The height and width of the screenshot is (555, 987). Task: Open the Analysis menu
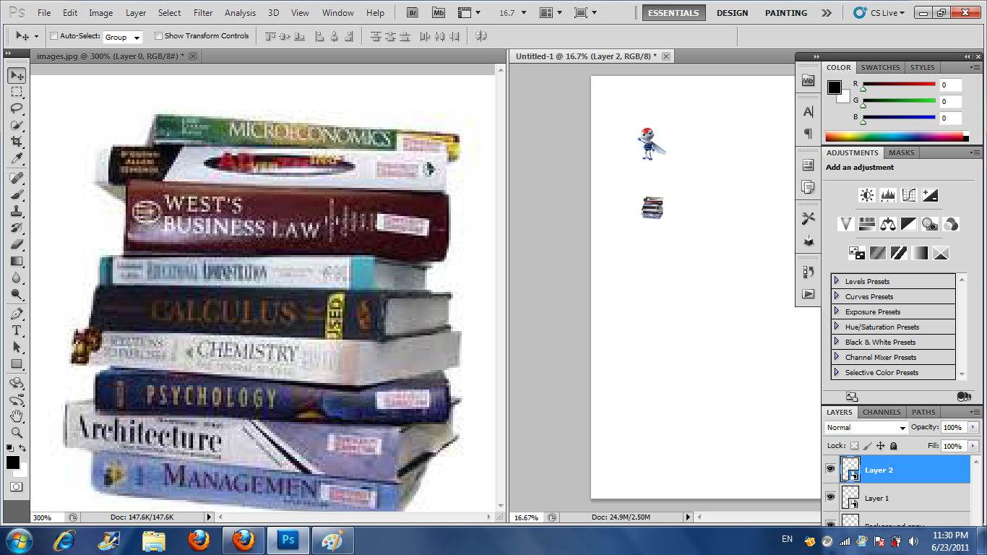point(240,13)
